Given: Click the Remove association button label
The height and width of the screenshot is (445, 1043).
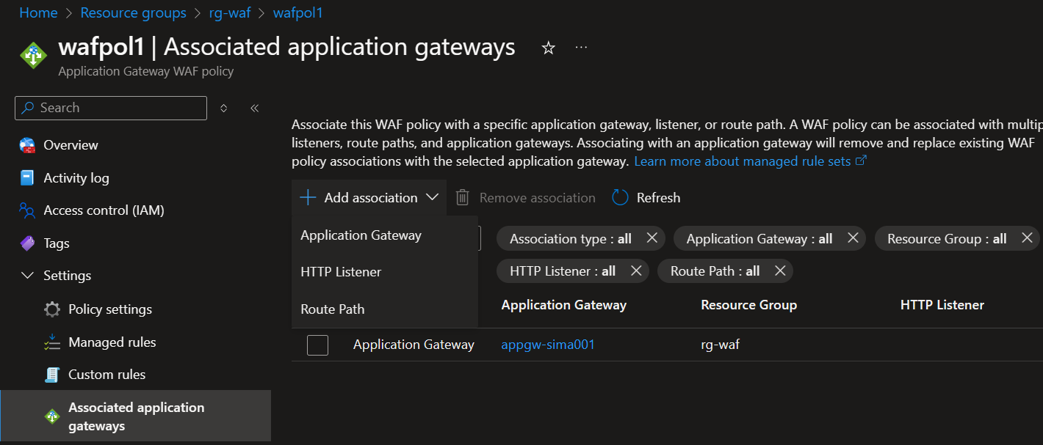Looking at the screenshot, I should click(538, 198).
